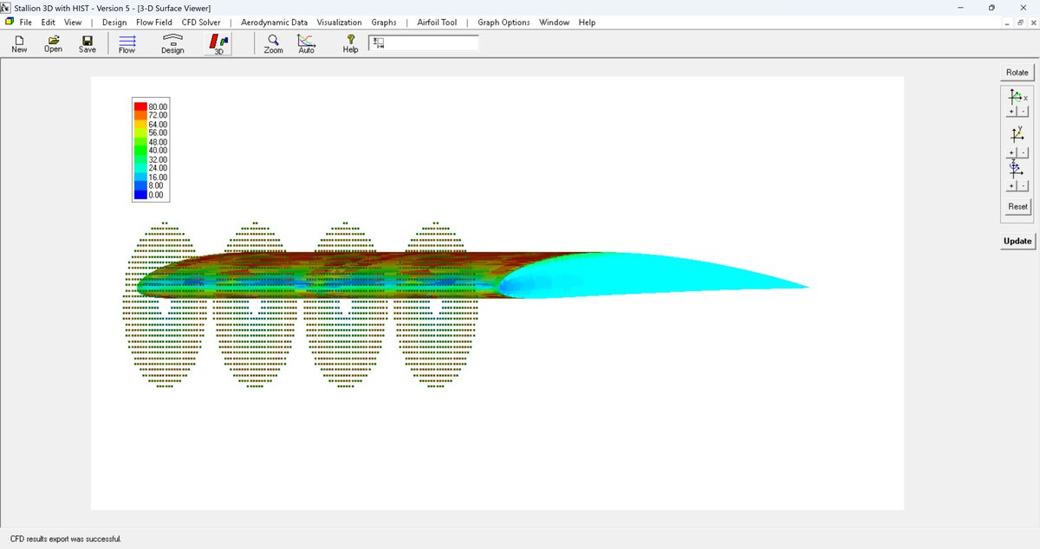Image resolution: width=1040 pixels, height=549 pixels.
Task: Click the leftmost dotted ellipse cross-section
Action: (166, 305)
